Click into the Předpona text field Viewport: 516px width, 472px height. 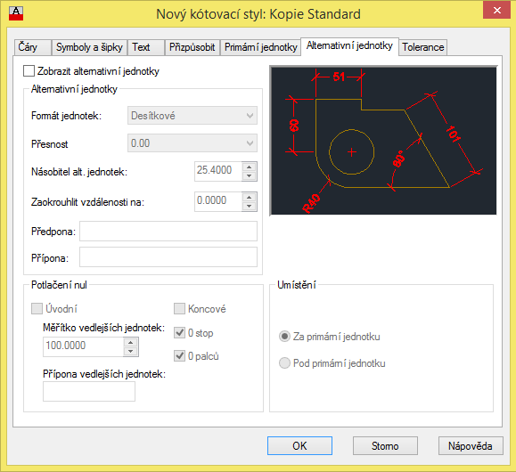click(168, 231)
